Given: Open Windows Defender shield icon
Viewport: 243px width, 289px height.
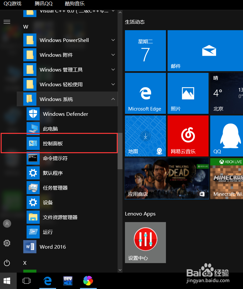Looking at the screenshot, I should (33, 114).
